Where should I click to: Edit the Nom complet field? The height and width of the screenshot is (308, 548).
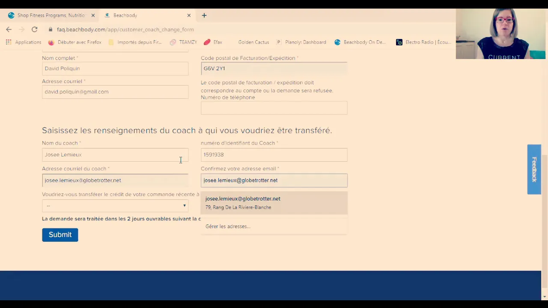[x=115, y=68]
